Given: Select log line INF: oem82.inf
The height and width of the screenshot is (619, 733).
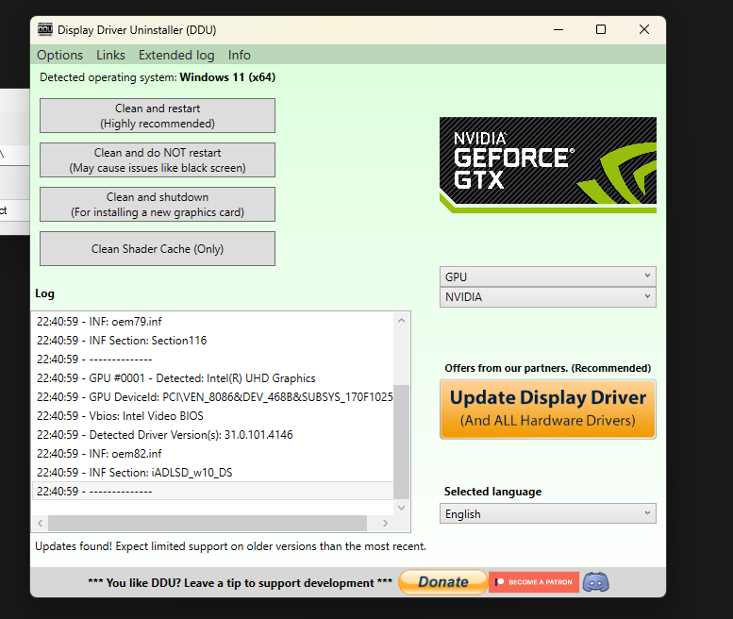Looking at the screenshot, I should (x=212, y=454).
